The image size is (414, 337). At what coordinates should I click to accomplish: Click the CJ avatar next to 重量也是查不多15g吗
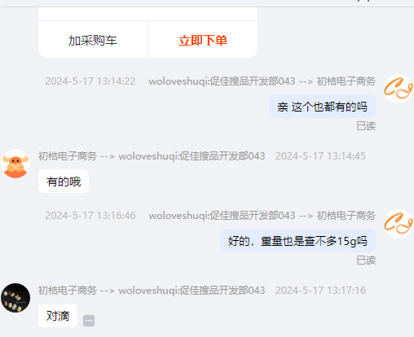tap(399, 224)
